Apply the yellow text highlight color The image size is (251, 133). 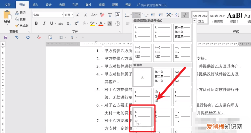click(92, 24)
